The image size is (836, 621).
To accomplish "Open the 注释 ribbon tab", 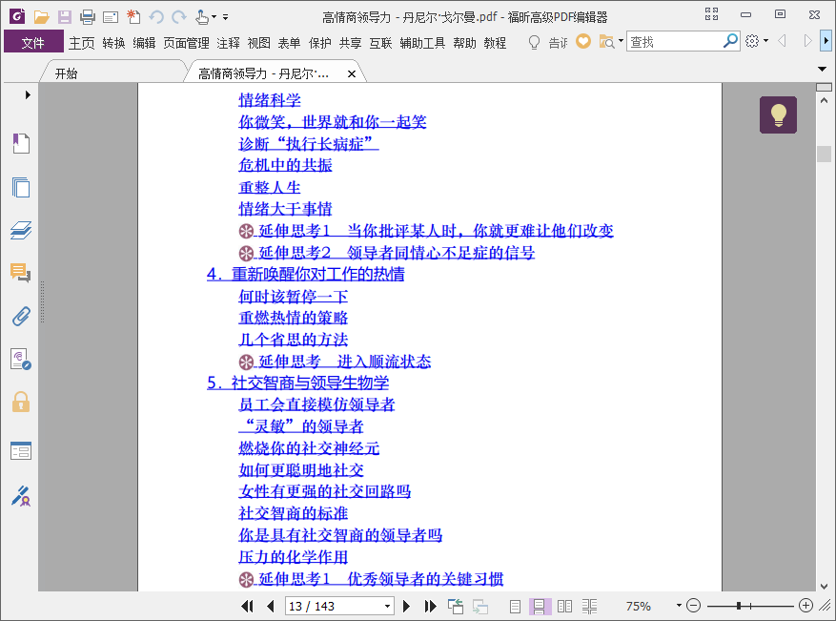I will (x=228, y=43).
